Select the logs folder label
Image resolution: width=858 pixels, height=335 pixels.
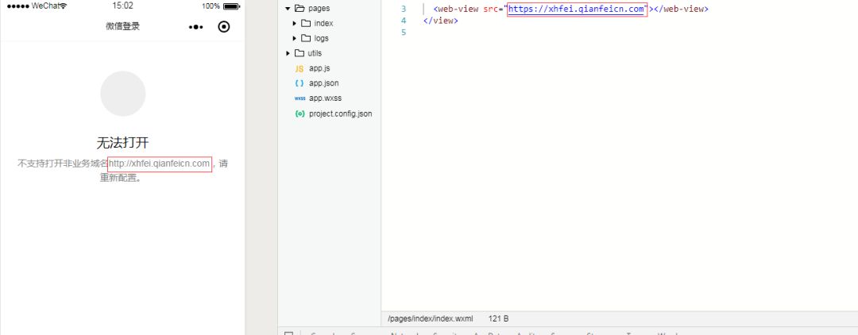[321, 38]
